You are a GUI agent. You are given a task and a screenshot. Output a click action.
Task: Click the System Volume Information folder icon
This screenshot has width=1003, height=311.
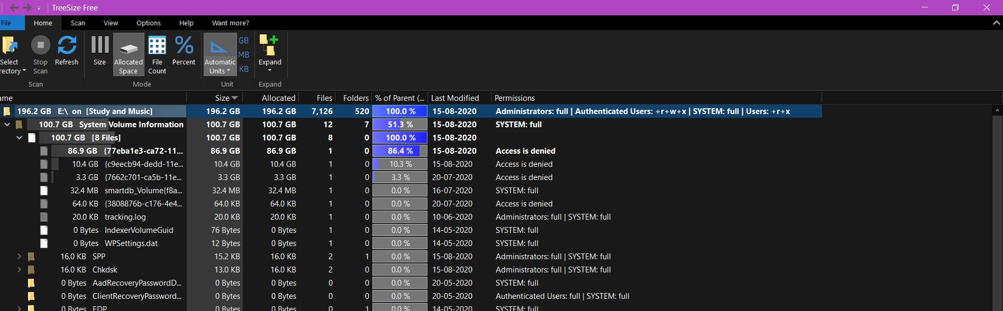(19, 125)
